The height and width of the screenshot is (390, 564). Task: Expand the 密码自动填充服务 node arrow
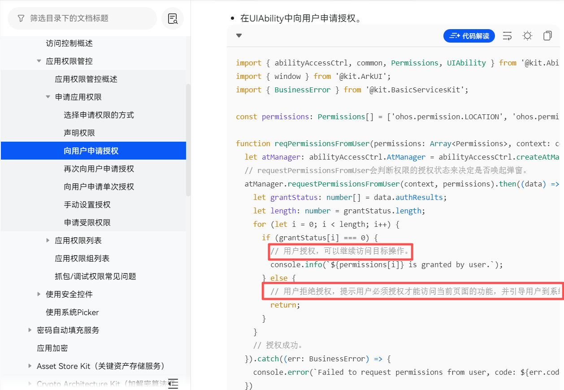[30, 330]
